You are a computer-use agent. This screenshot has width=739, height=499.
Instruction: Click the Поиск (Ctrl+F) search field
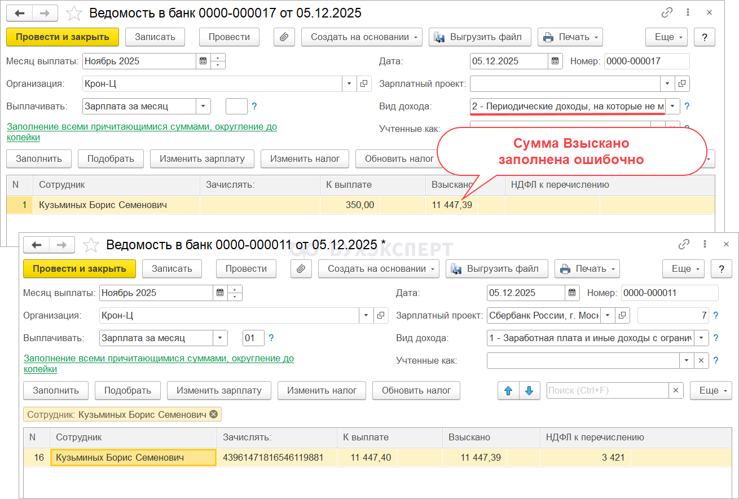[x=607, y=390]
